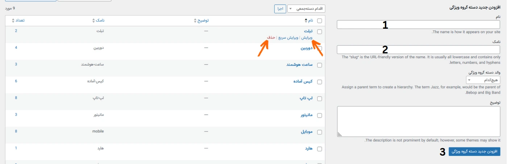Image resolution: width=507 pixels, height=164 pixels.
Task: Tick the checkbox for تبلت row
Action: 319,32
